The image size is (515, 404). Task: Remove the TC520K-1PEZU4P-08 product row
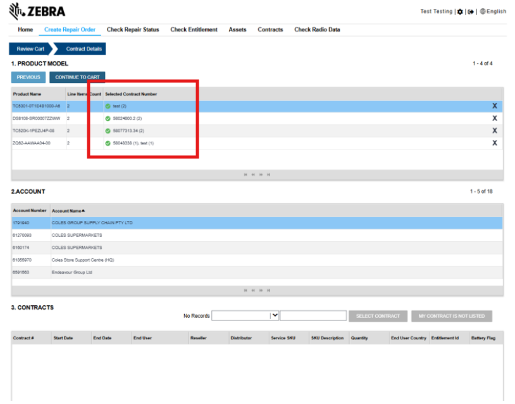[x=494, y=130]
